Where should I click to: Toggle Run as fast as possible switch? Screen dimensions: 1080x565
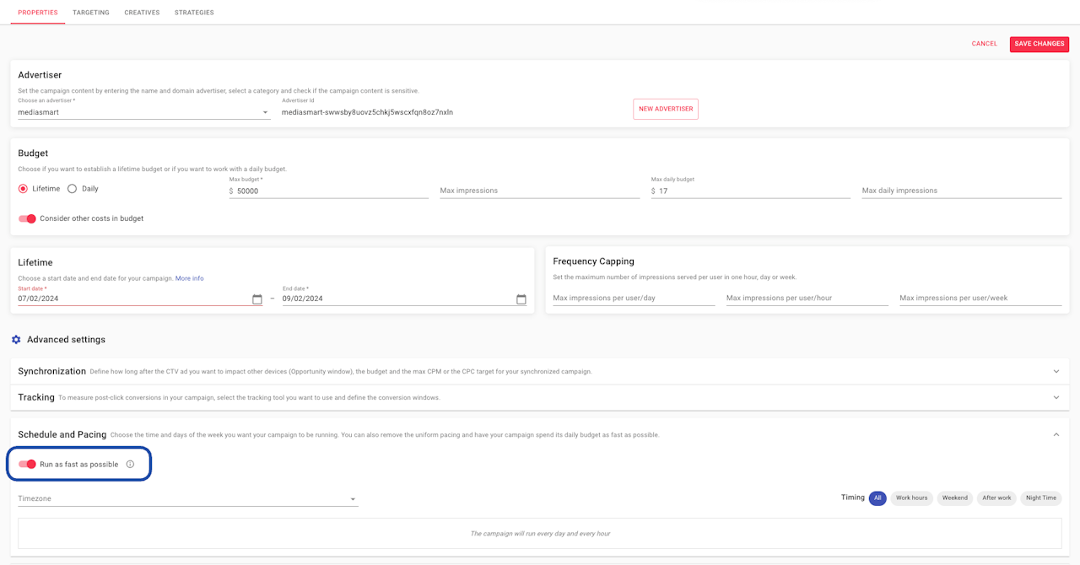(x=27, y=465)
